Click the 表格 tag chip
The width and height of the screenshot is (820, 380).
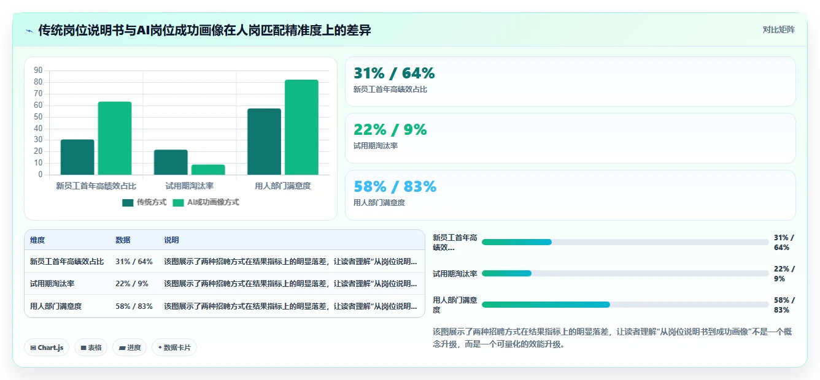(91, 348)
